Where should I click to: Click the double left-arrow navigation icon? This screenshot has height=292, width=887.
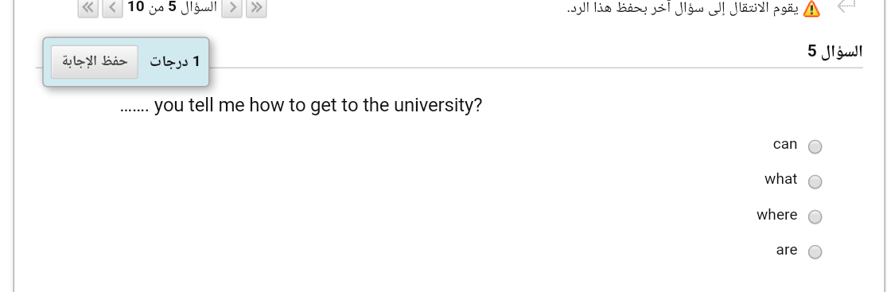[x=88, y=8]
